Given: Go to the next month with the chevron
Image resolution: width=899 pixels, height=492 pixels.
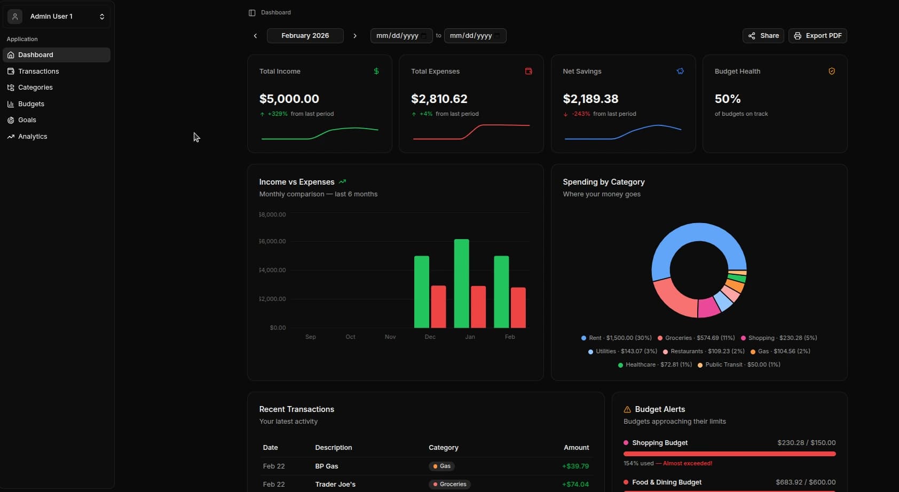Looking at the screenshot, I should point(355,36).
